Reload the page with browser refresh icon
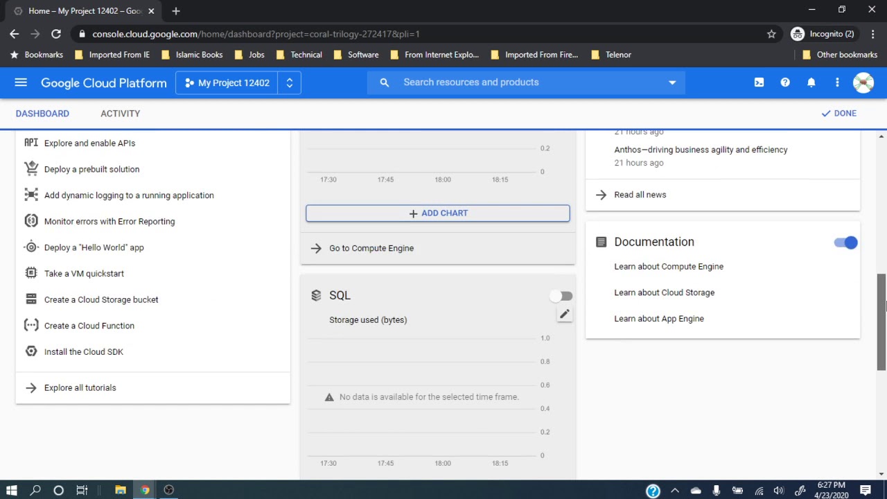Screen dimensions: 887x499 click(x=56, y=34)
